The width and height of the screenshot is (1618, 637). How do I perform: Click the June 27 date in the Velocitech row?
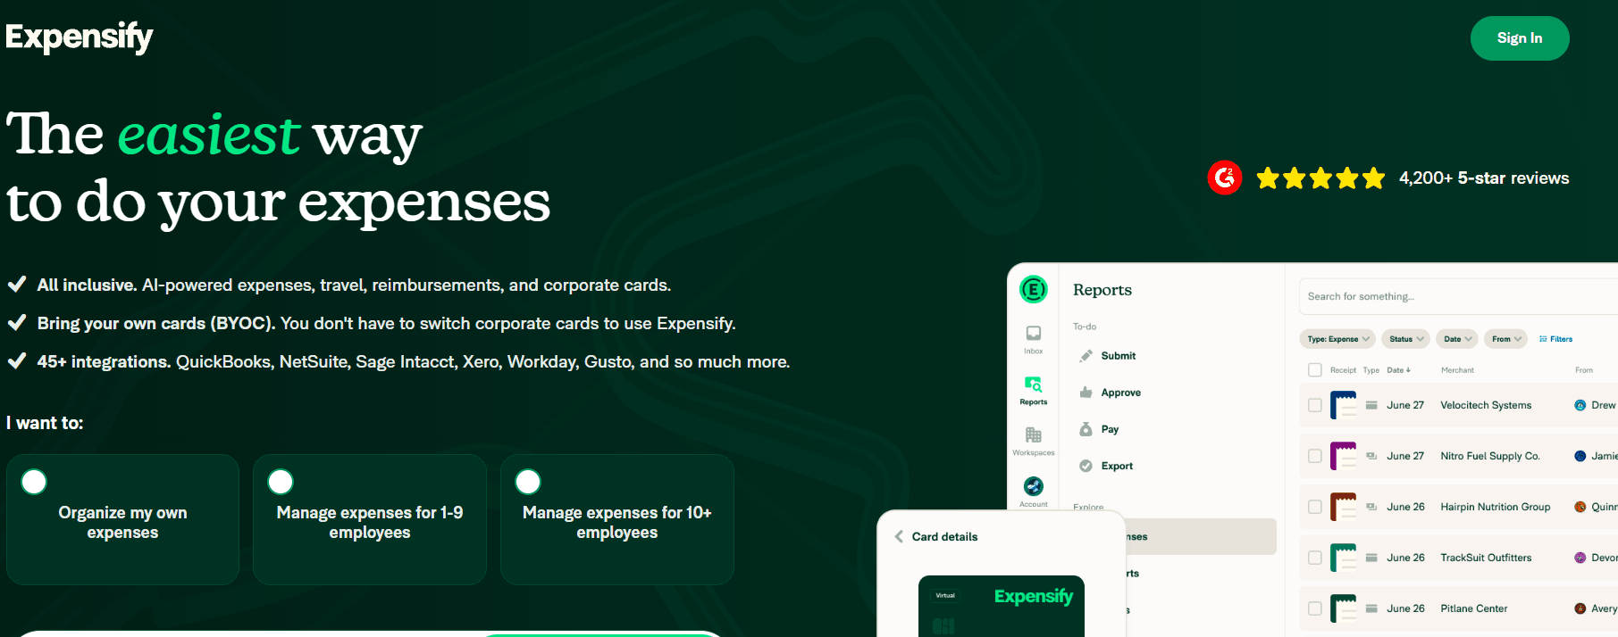pos(1405,405)
